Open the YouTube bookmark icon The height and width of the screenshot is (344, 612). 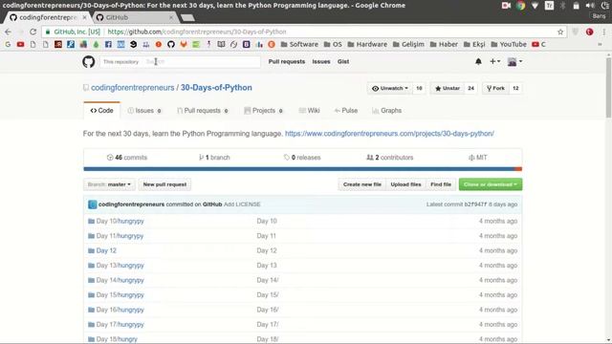point(20,45)
